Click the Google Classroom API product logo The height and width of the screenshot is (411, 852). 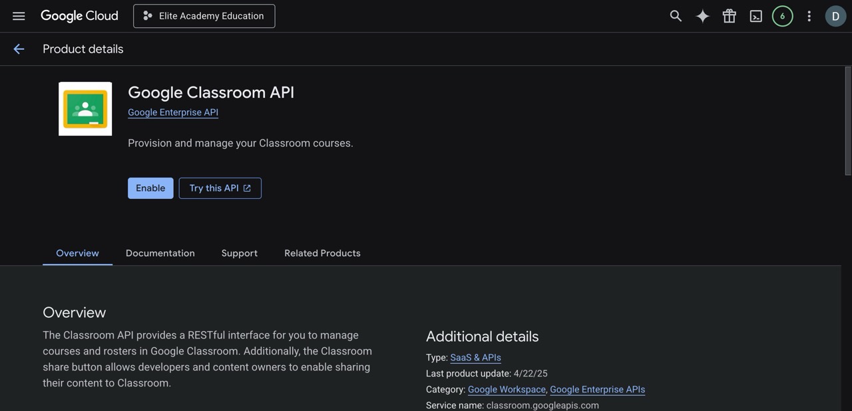point(85,108)
